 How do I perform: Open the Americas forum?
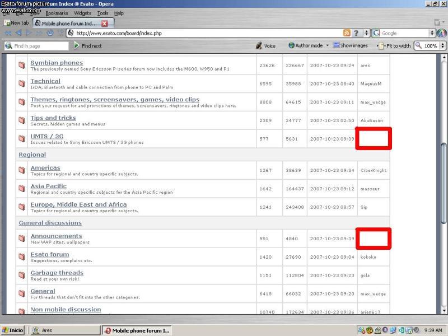[x=45, y=167]
